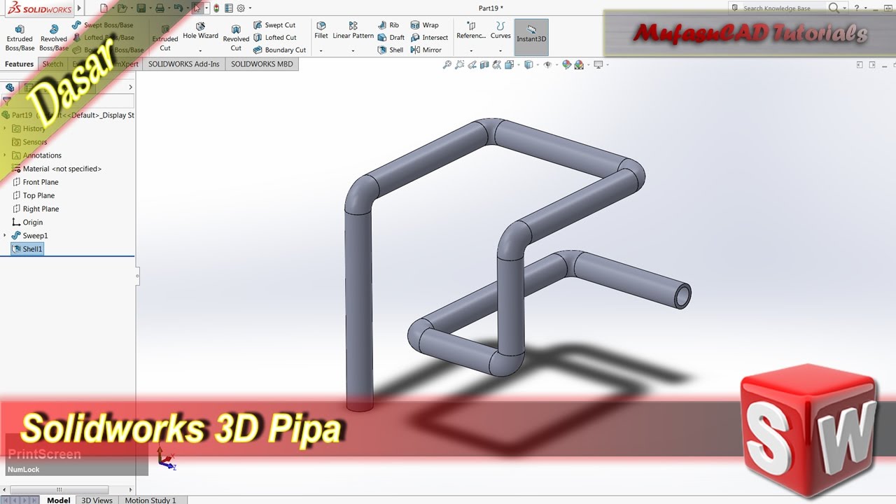Click the Shell feature tool
The height and width of the screenshot is (504, 896).
pyautogui.click(x=391, y=50)
